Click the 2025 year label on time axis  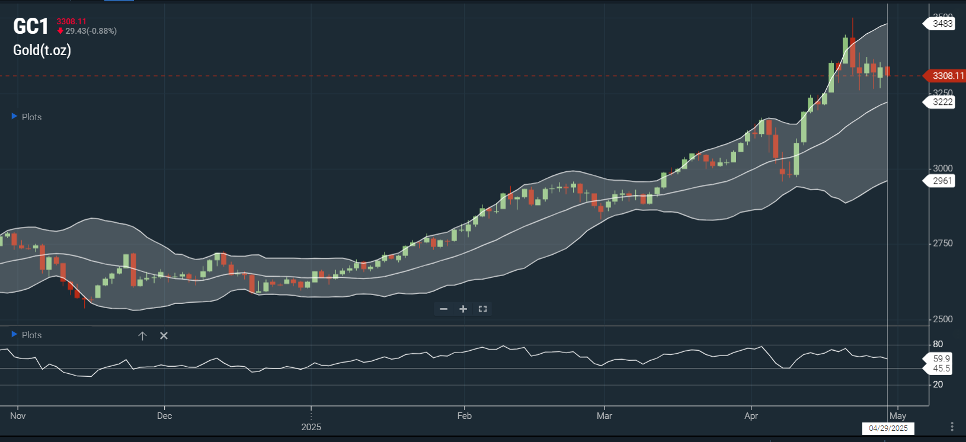point(311,427)
